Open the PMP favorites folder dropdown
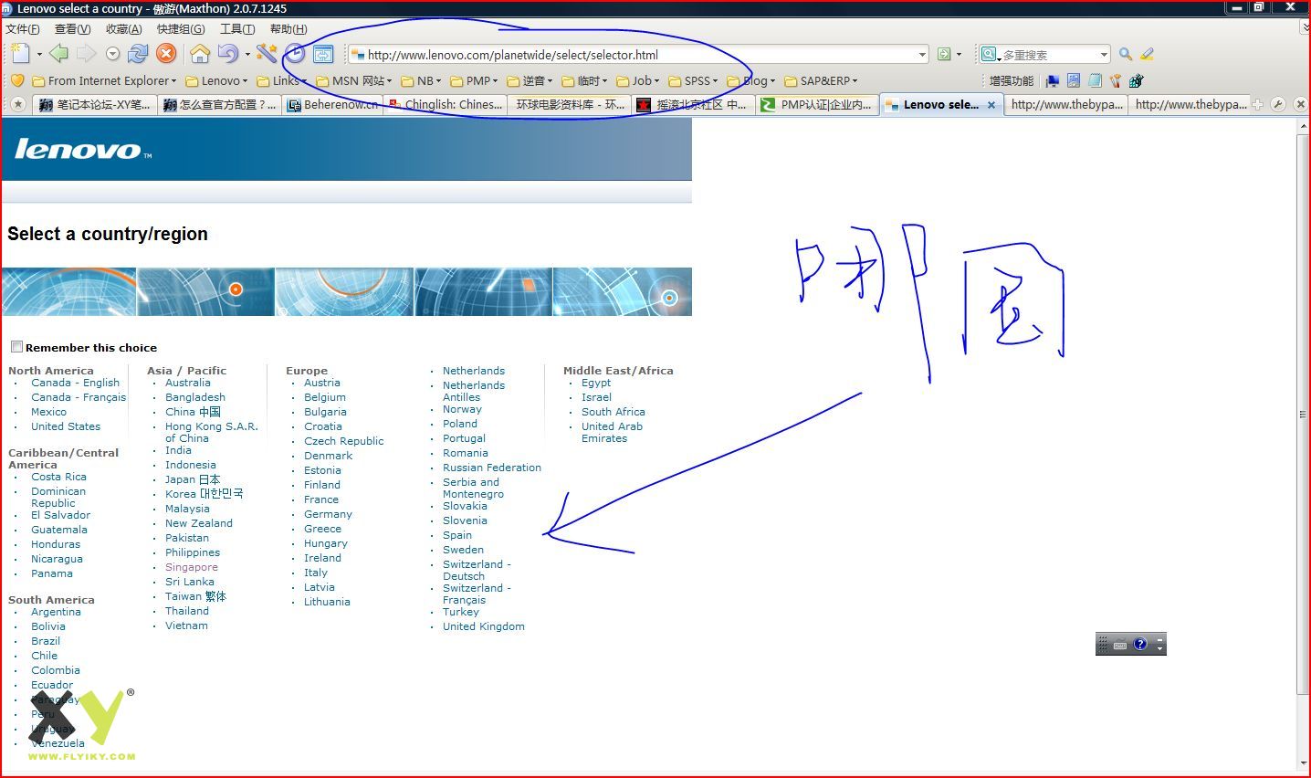This screenshot has width=1311, height=778. pos(474,80)
